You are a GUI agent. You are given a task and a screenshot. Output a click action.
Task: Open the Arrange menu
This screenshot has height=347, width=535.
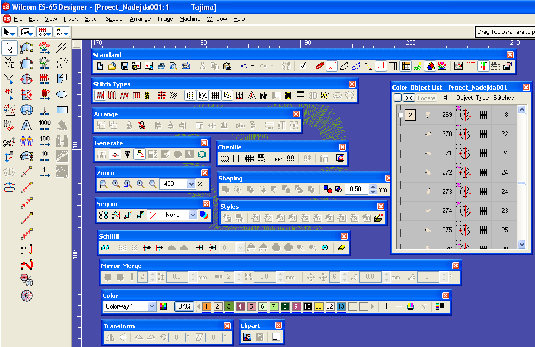[140, 19]
